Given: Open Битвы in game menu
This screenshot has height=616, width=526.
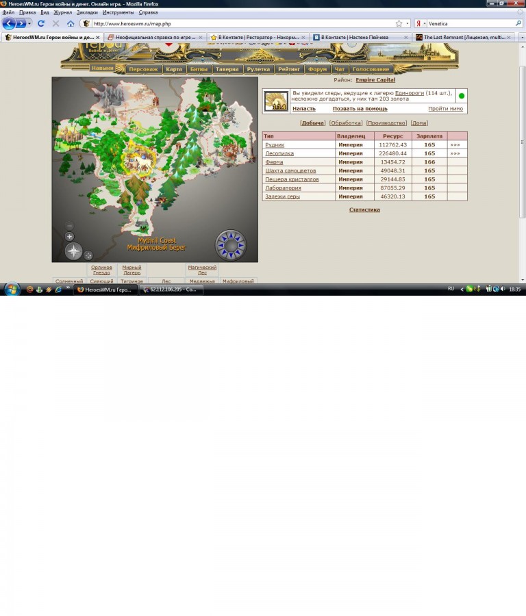Looking at the screenshot, I should pos(199,69).
